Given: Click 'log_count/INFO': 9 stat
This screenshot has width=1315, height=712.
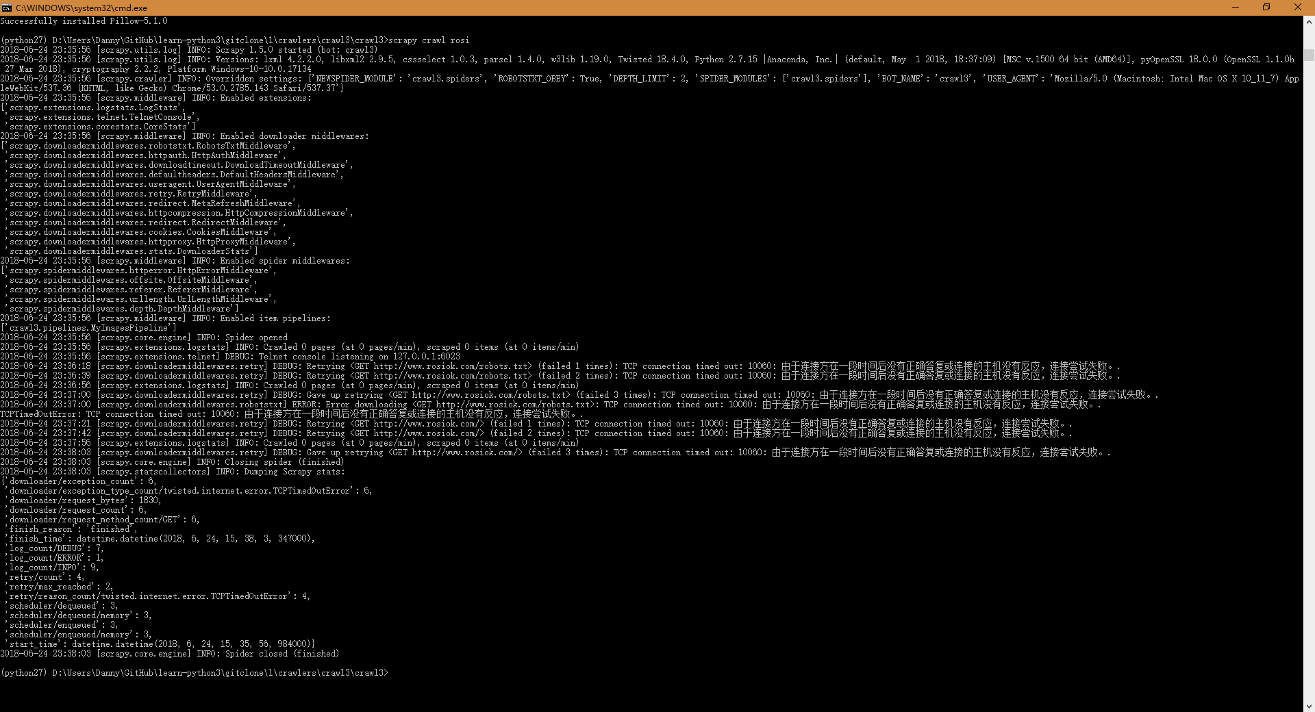Looking at the screenshot, I should [53, 568].
